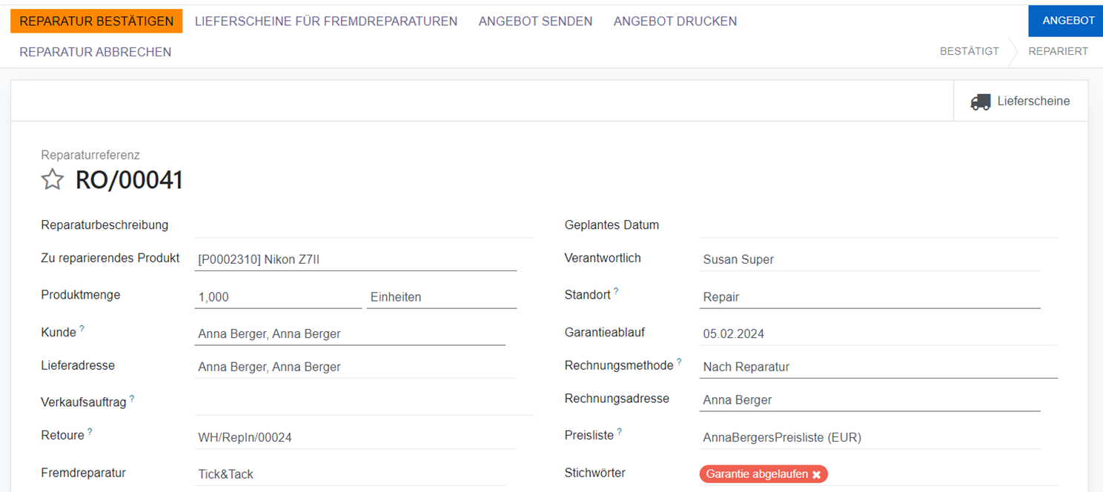Open Standort dropdown showing Repair
The height and width of the screenshot is (492, 1103).
[x=870, y=297]
